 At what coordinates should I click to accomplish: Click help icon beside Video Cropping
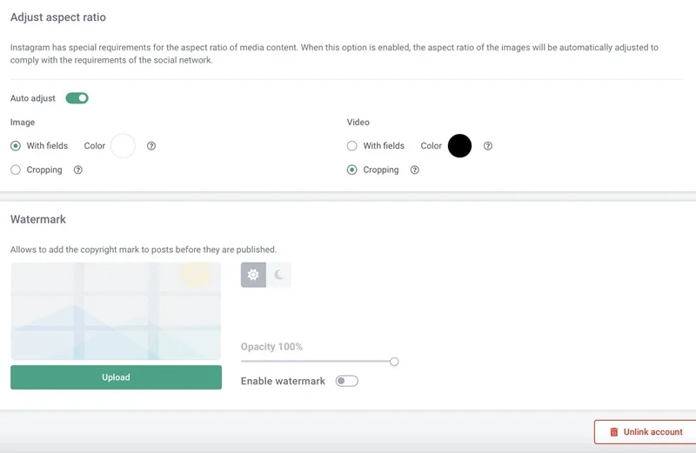tap(415, 170)
